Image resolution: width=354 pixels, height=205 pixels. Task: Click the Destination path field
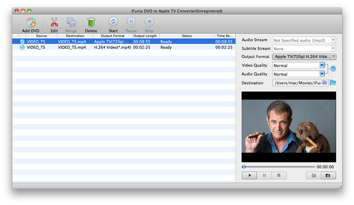pyautogui.click(x=300, y=83)
